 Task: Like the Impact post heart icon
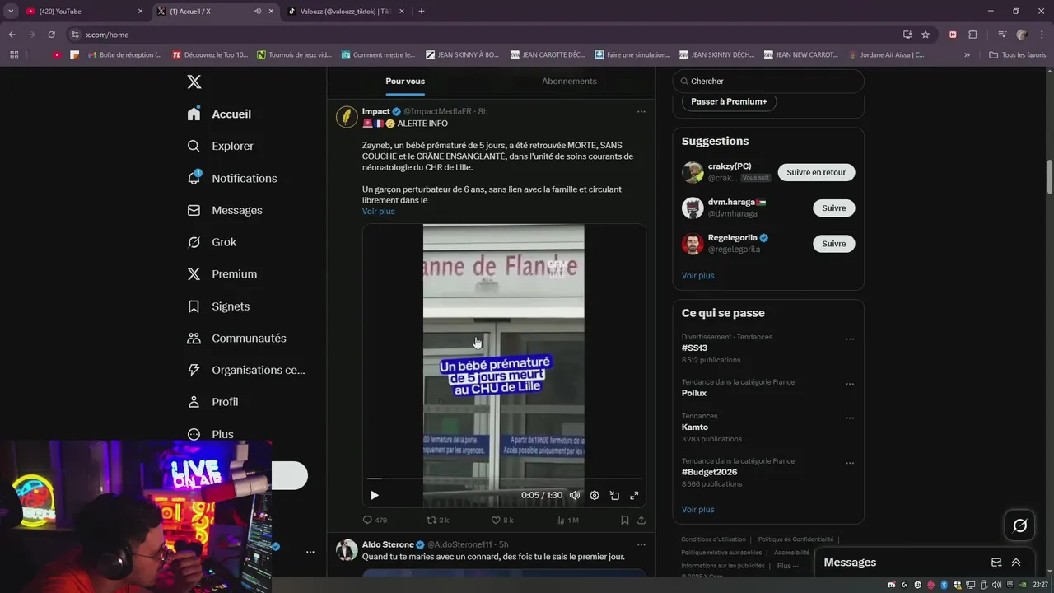tap(496, 520)
